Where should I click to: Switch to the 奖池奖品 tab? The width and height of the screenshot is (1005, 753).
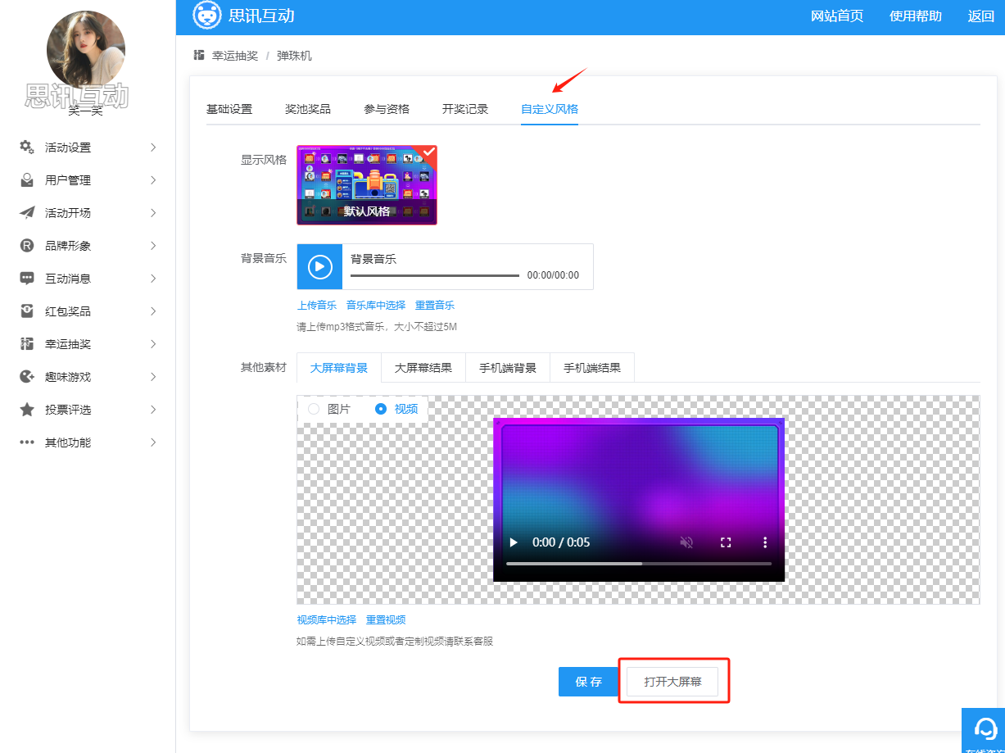308,109
